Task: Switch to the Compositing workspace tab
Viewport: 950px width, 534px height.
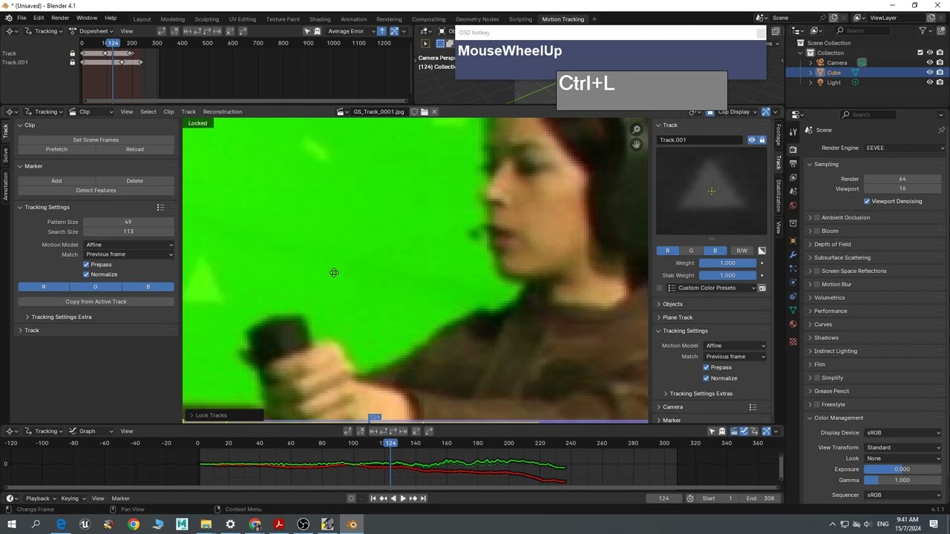Action: pyautogui.click(x=428, y=19)
